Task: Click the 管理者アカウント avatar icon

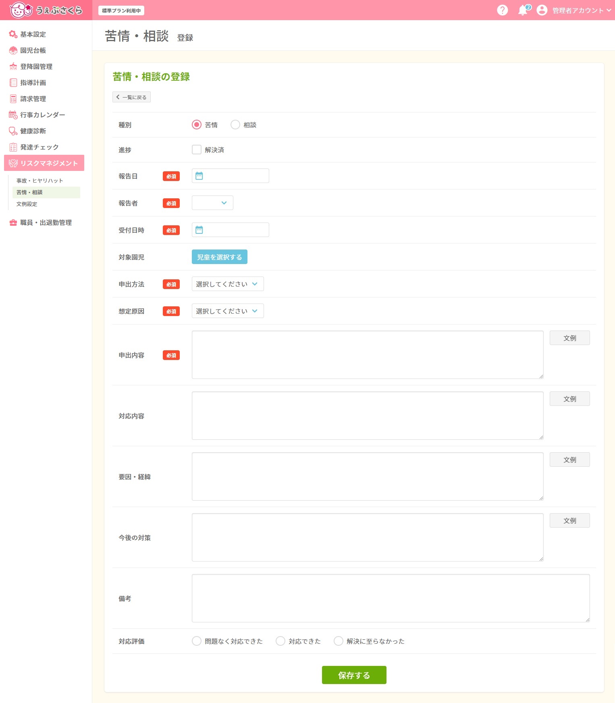Action: coord(542,10)
